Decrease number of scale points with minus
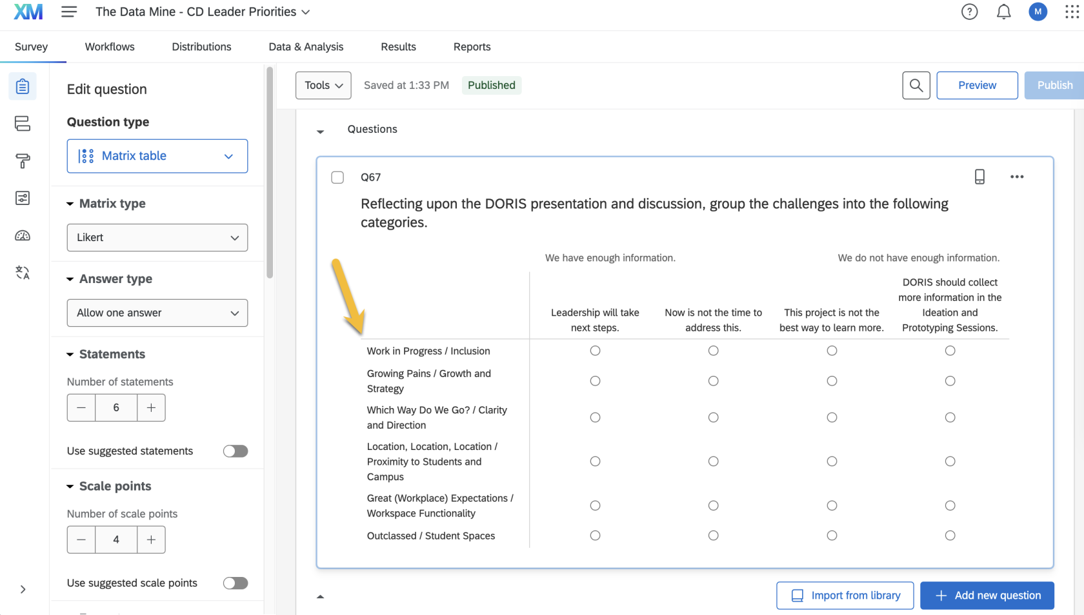1084x615 pixels. [81, 540]
